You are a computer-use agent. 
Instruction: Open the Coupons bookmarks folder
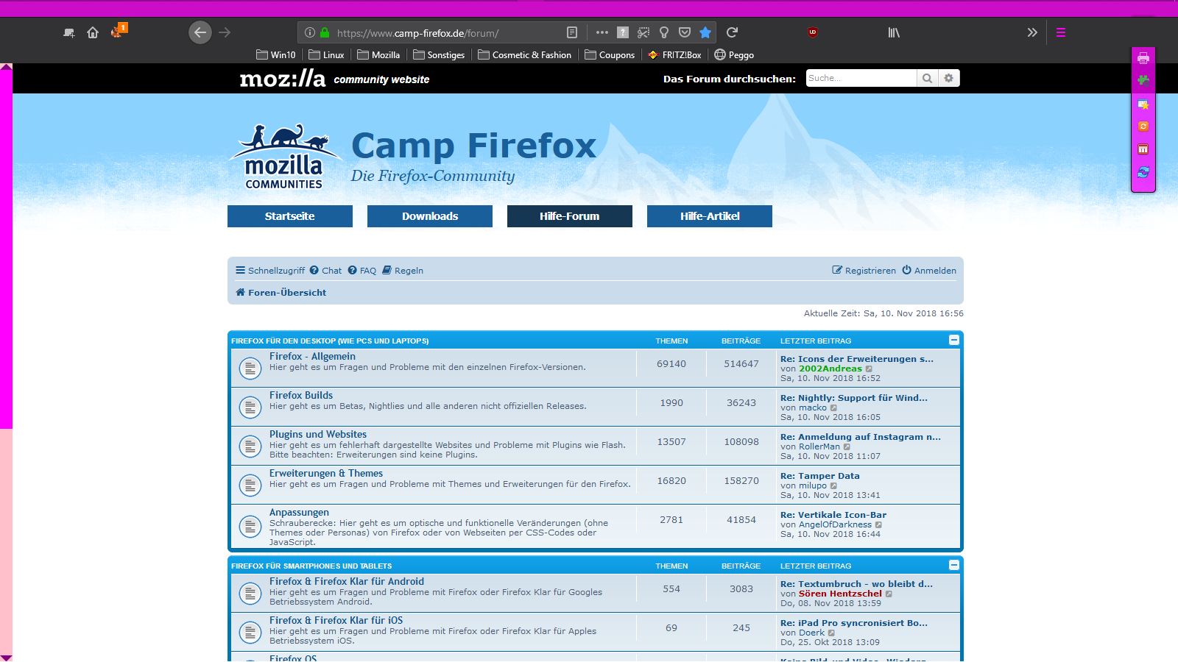(610, 55)
